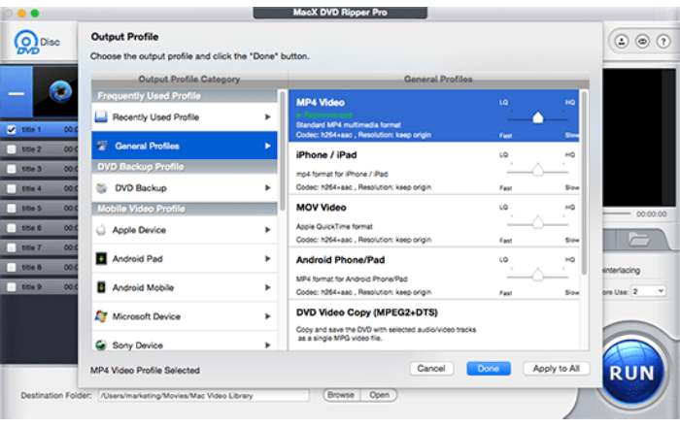
Task: Expand the Sony Device arrow
Action: point(267,345)
